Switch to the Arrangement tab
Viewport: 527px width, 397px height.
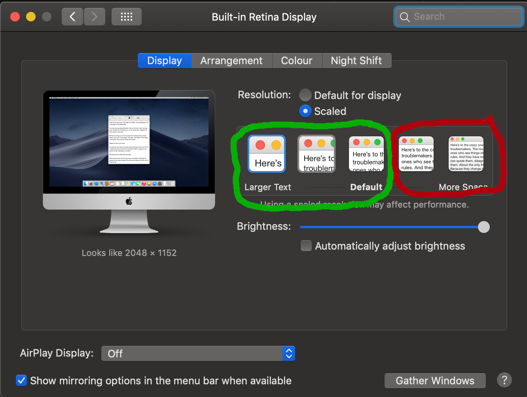pos(231,60)
